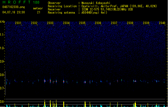The height and width of the screenshot is (107, 168).
Task: Click antenna value A504HB(yagi 4el)
Action: pyautogui.click(x=94, y=13)
